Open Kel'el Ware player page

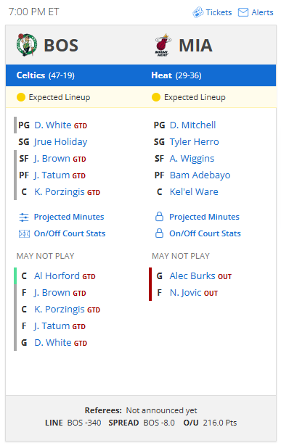point(194,191)
